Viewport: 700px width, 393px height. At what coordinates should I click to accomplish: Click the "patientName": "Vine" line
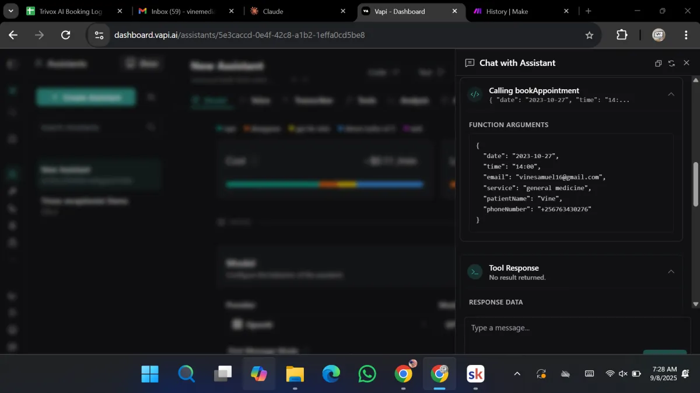click(x=522, y=198)
